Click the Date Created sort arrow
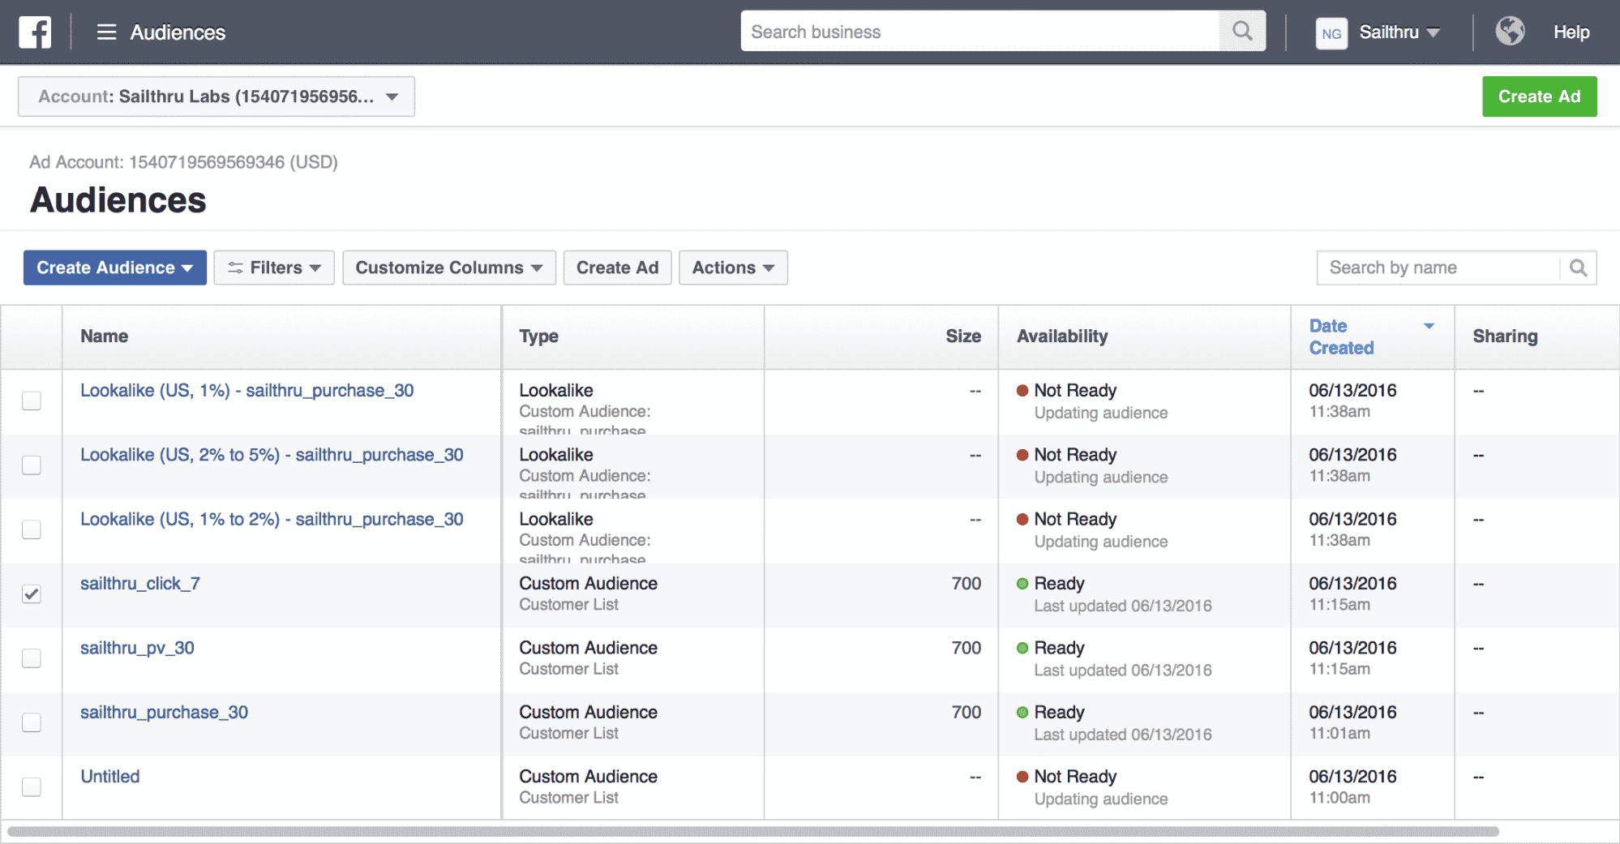Screen dimensions: 1620x844 click(1429, 326)
